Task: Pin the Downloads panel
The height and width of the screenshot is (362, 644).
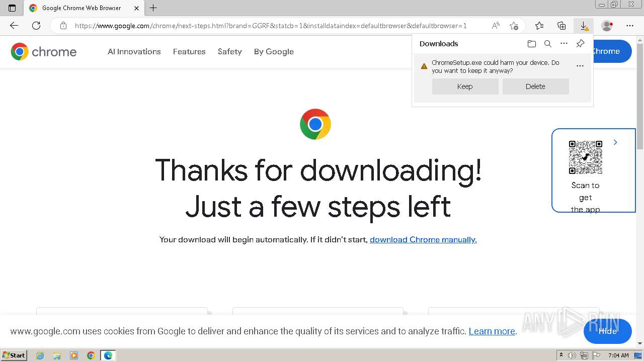Action: coord(580,44)
